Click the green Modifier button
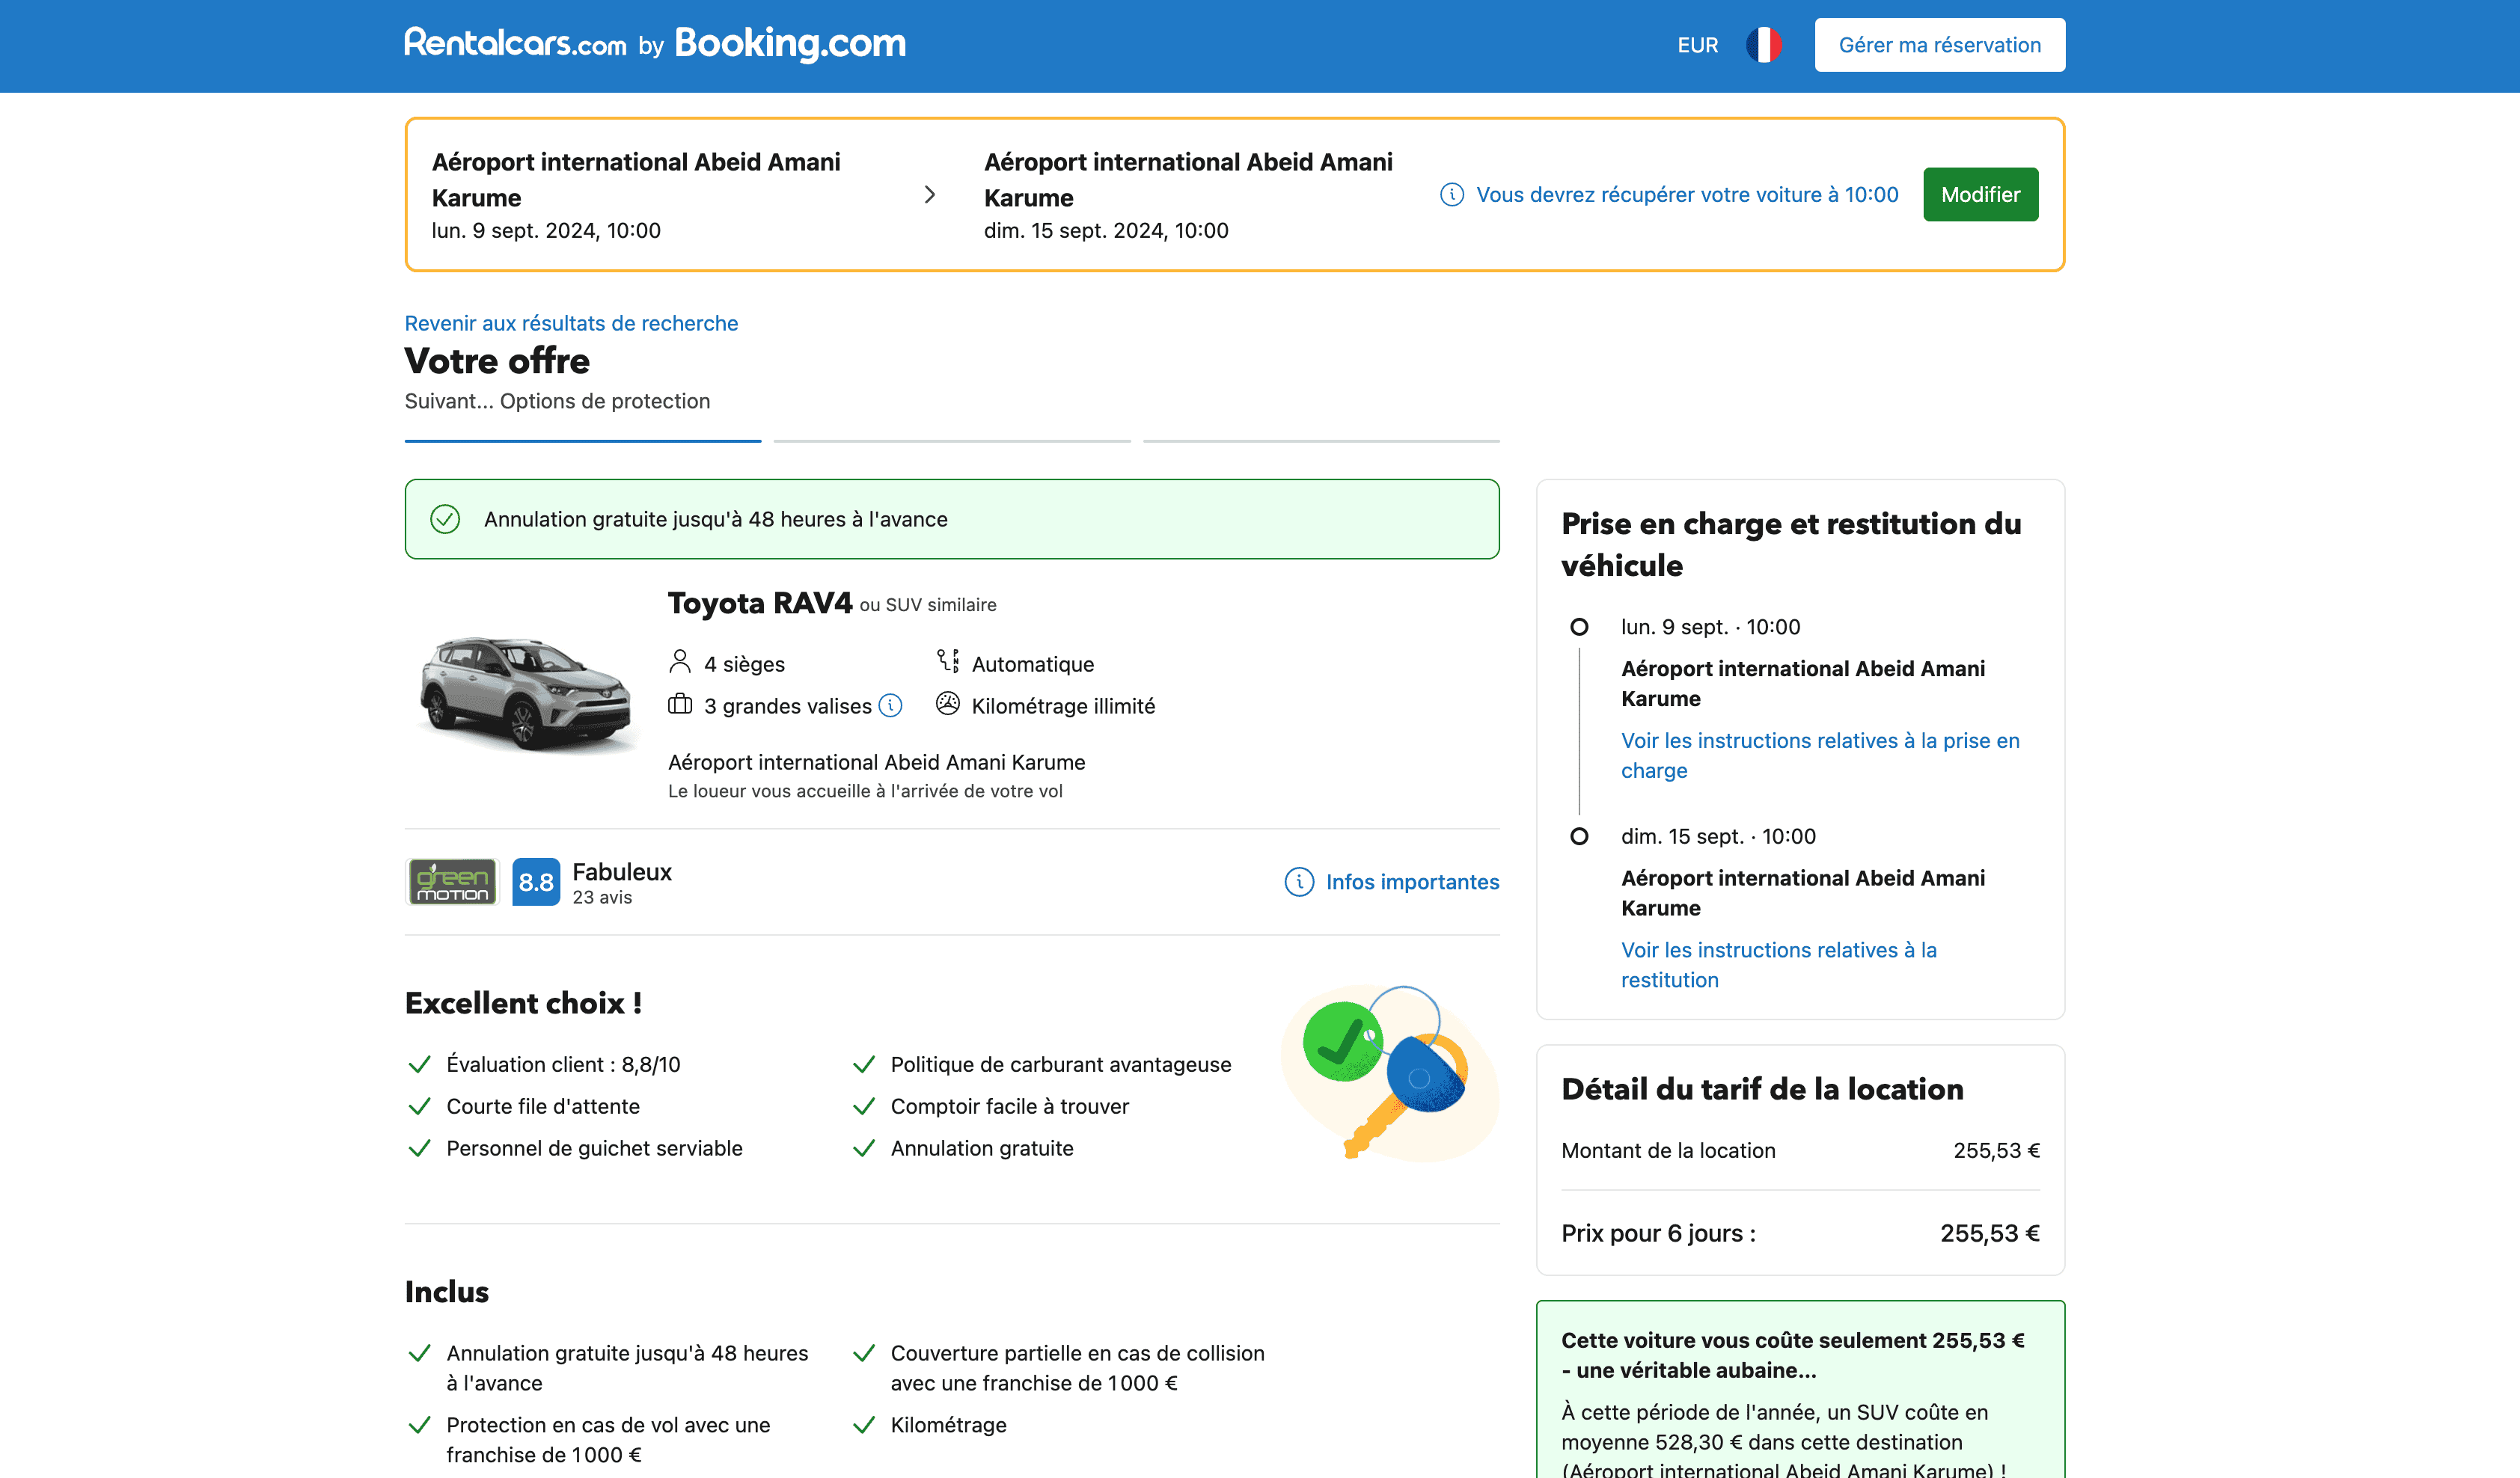 tap(1980, 194)
